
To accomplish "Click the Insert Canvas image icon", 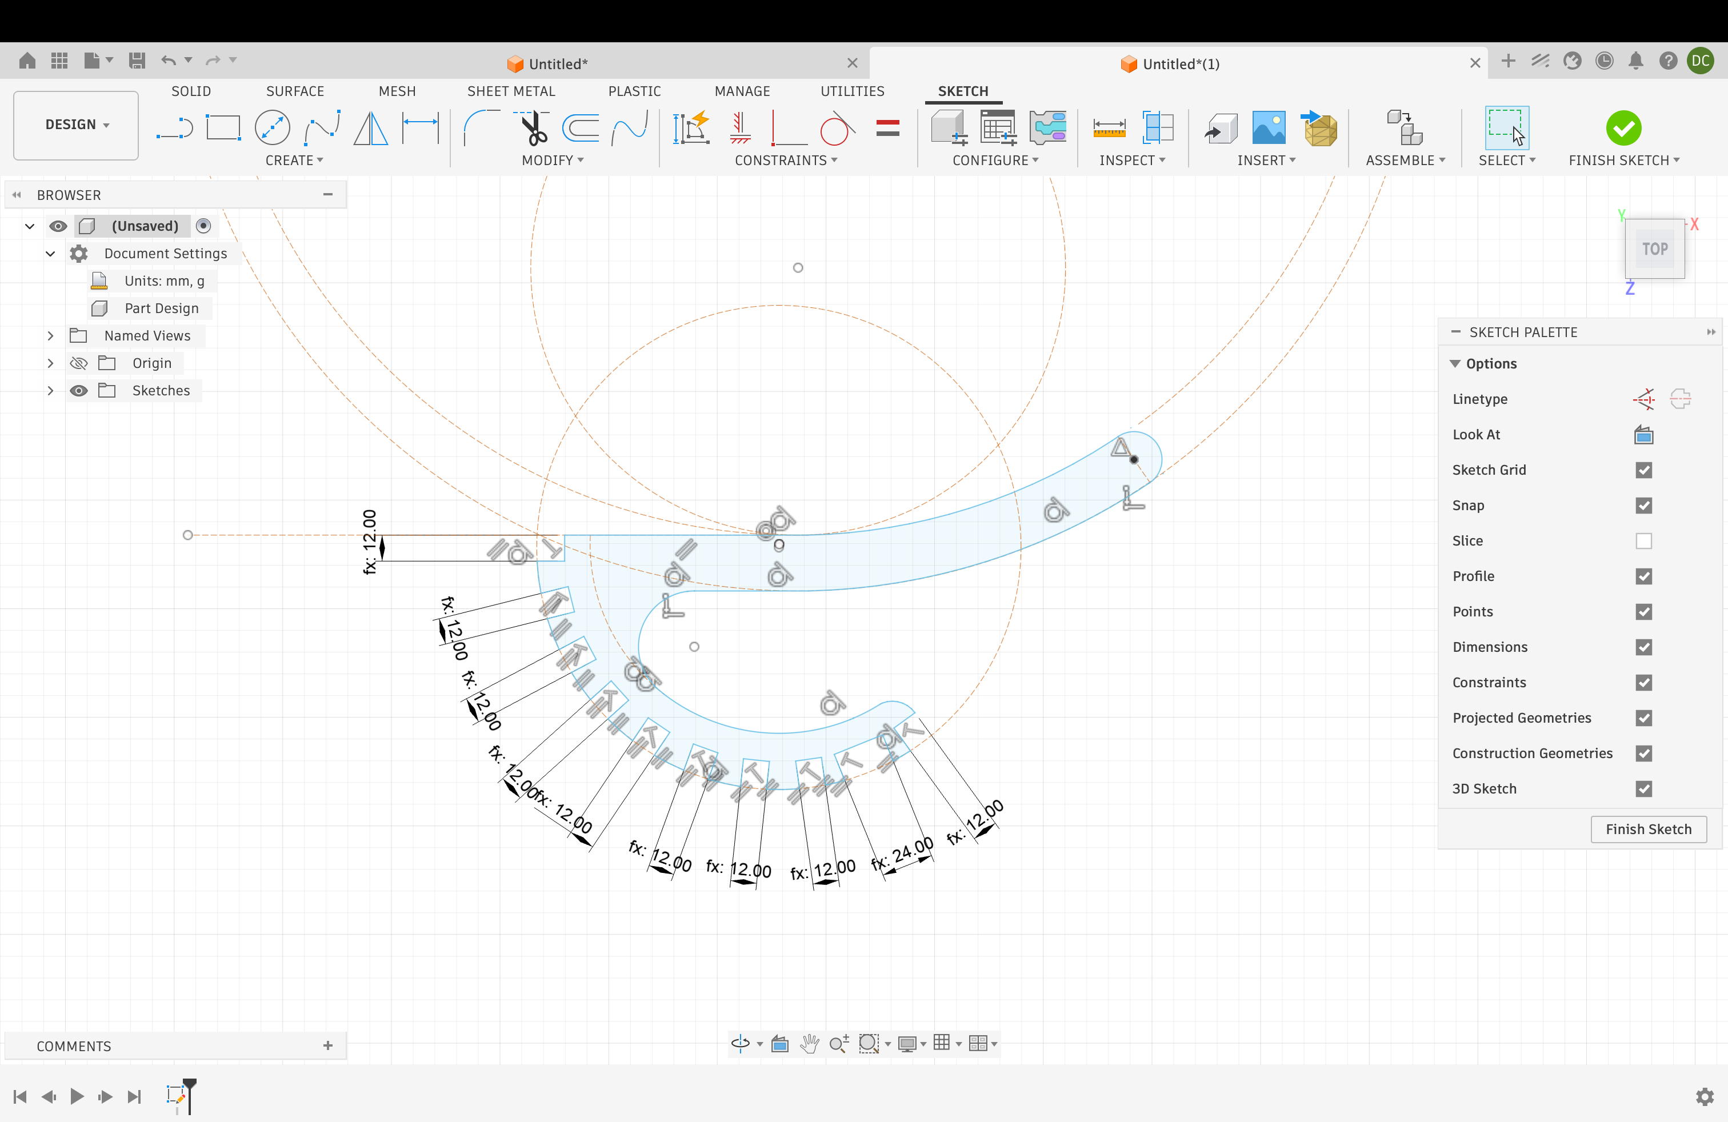I will tap(1269, 129).
